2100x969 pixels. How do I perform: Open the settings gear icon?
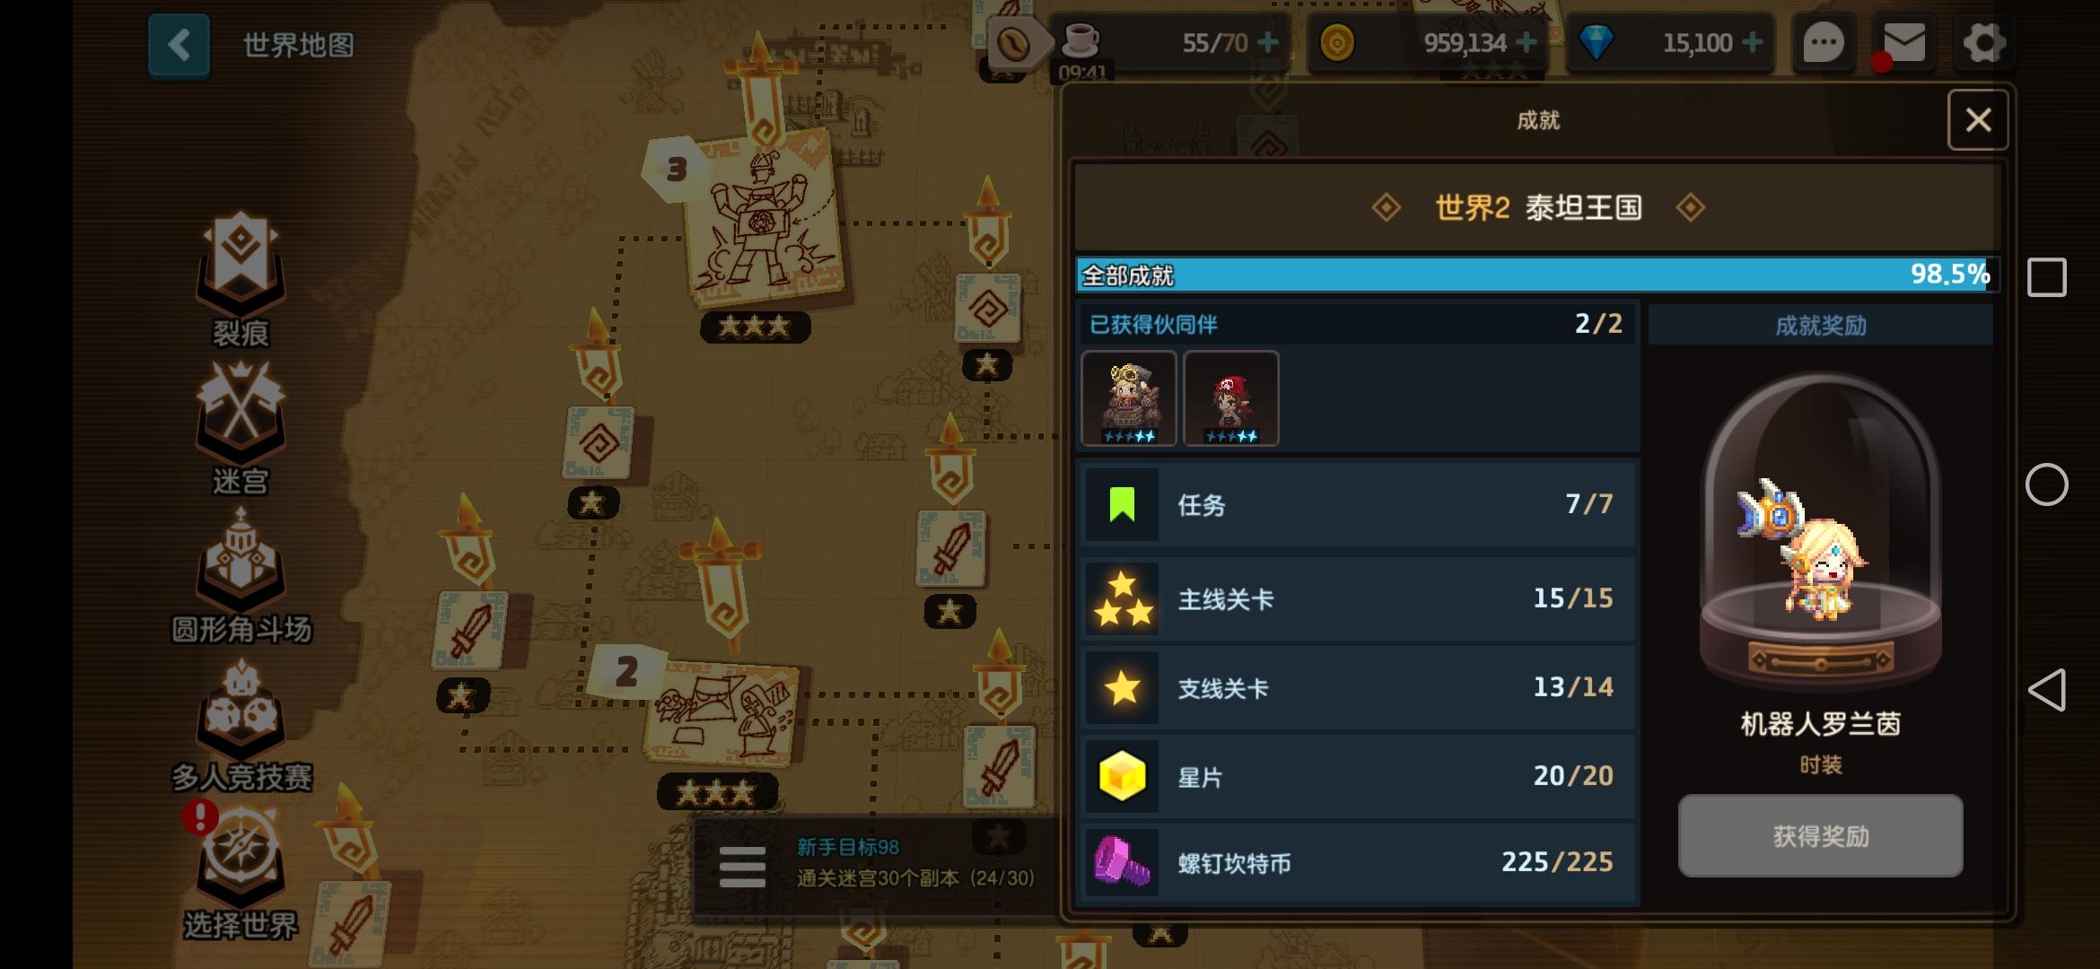(1983, 42)
